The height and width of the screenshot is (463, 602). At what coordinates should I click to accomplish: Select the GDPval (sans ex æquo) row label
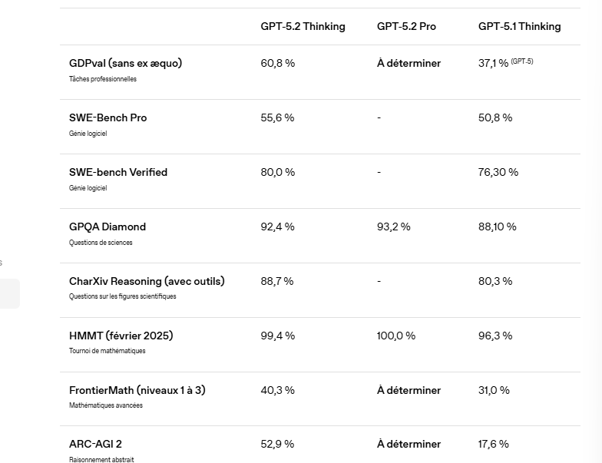125,63
